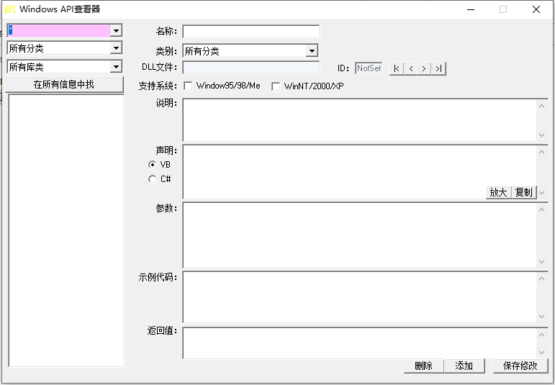Click inside the 返回值 return value area
The image size is (555, 385).
pyautogui.click(x=359, y=343)
